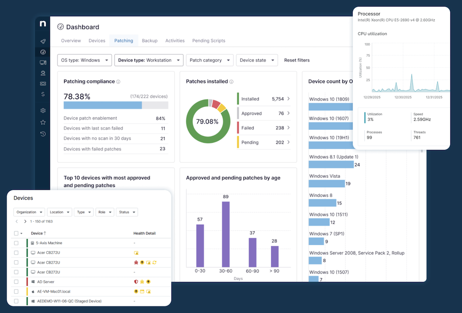Click Reset filters

(x=297, y=60)
